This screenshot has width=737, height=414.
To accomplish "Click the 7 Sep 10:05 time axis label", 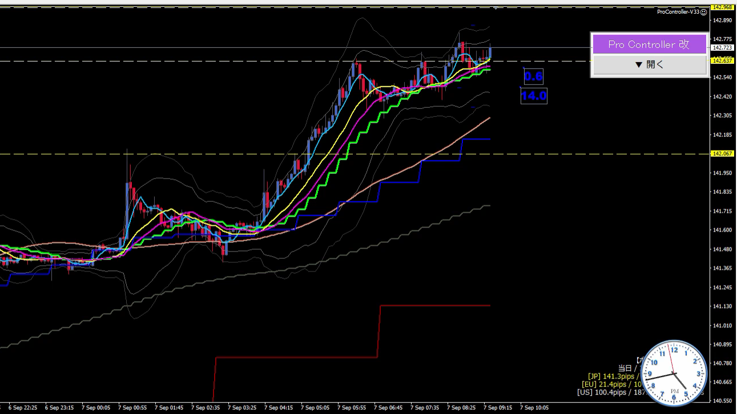I will click(534, 408).
